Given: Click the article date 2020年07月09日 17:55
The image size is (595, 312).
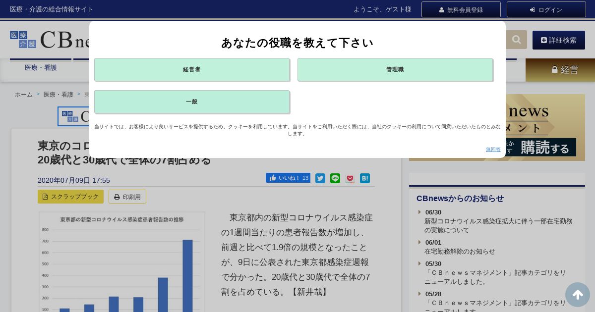Looking at the screenshot, I should pos(74,180).
